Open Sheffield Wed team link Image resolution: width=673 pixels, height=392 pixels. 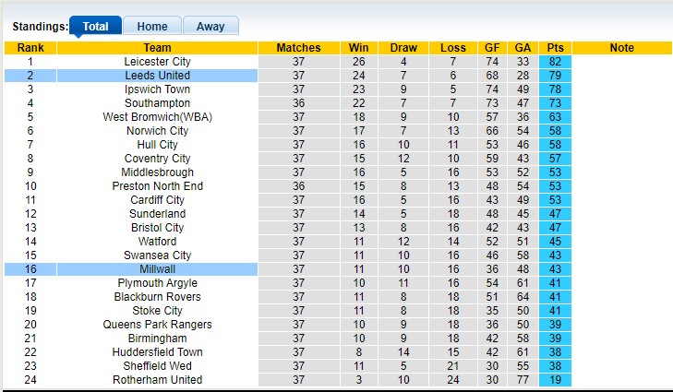point(157,366)
